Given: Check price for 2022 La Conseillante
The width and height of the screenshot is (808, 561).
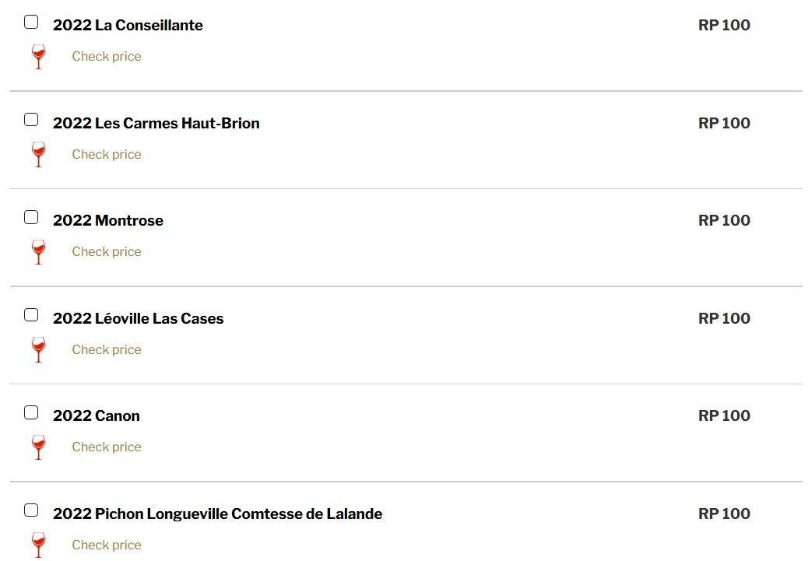Looking at the screenshot, I should pos(107,57).
